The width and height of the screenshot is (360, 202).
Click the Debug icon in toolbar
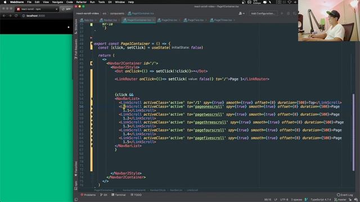(289, 13)
